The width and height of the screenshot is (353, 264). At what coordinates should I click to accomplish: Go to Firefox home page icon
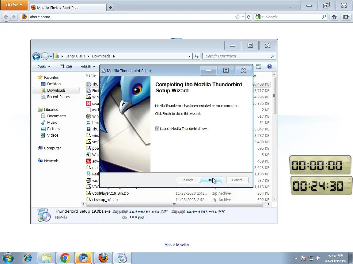point(334,17)
